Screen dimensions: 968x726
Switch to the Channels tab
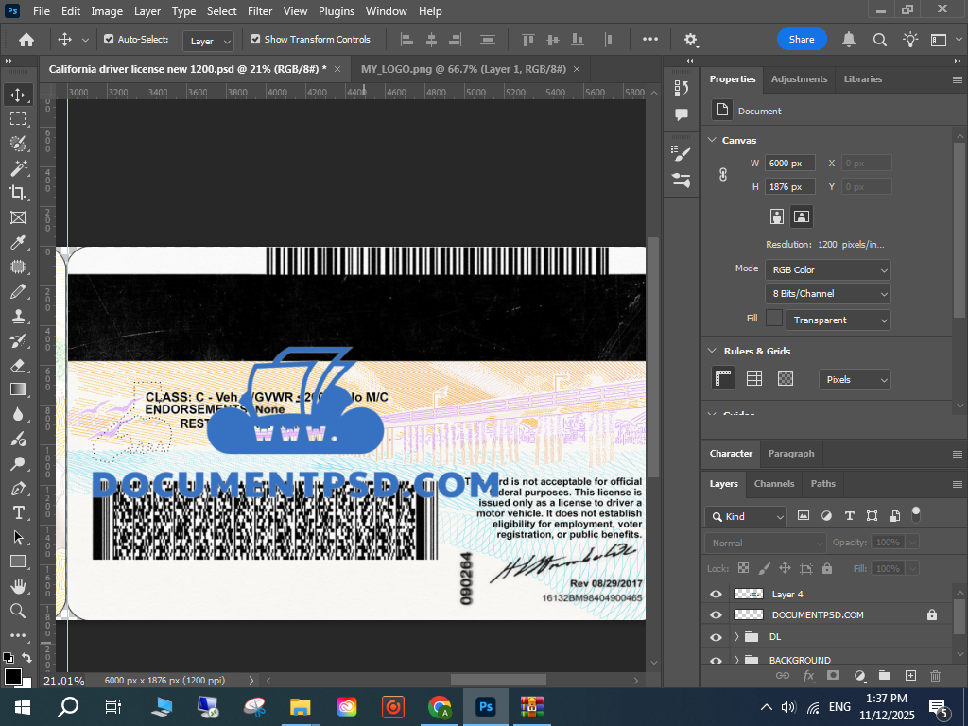click(x=773, y=484)
